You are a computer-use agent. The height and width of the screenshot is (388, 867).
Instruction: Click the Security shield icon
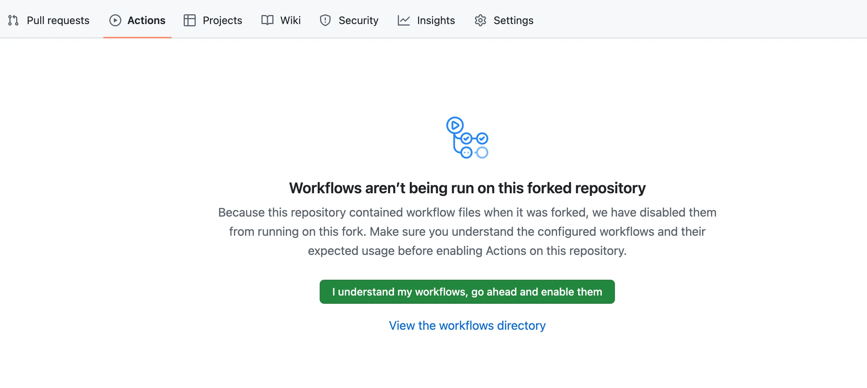325,20
